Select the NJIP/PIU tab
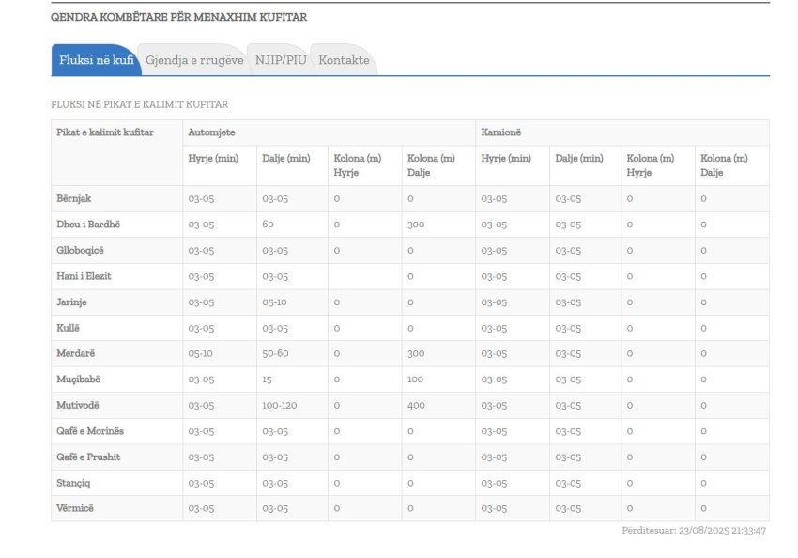 click(279, 60)
